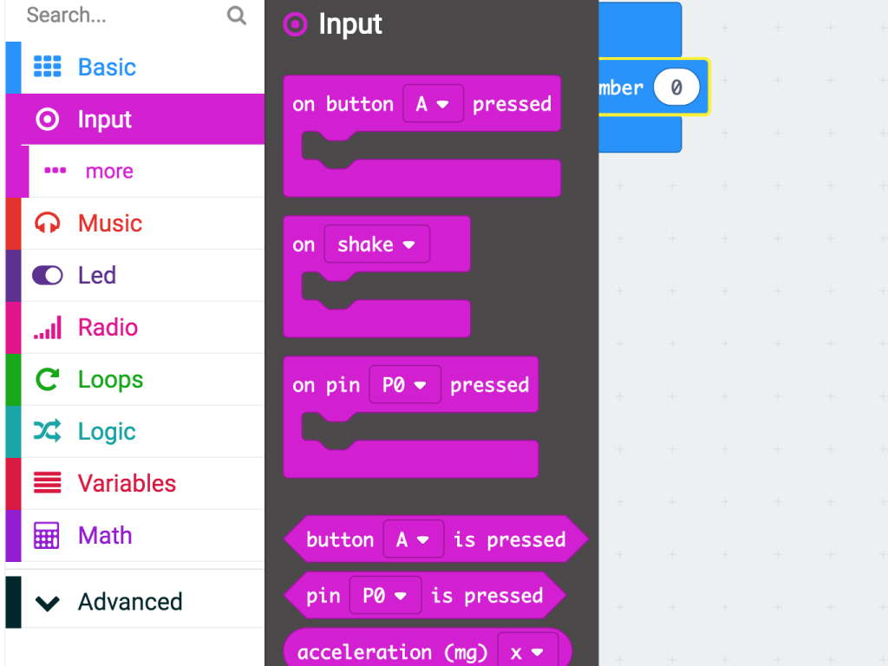The width and height of the screenshot is (888, 666).
Task: Open the Led category
Action: (x=134, y=275)
